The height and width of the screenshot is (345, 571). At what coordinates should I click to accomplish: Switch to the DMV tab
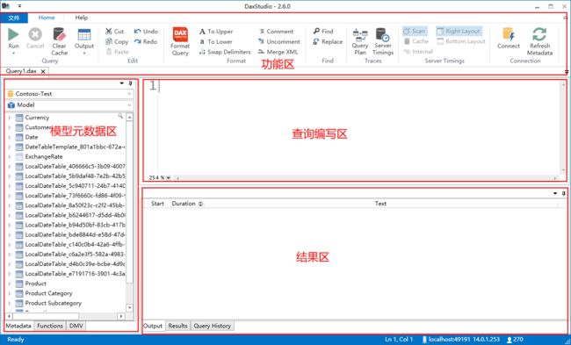[x=76, y=326]
